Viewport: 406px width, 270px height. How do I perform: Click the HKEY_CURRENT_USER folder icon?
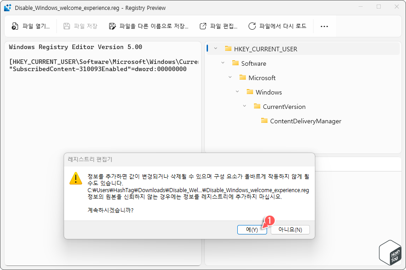(x=228, y=49)
